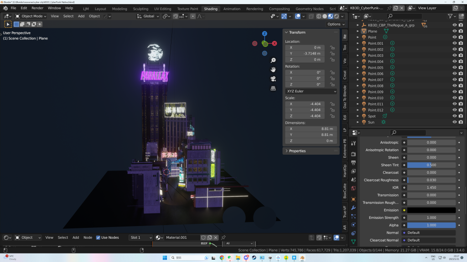Toggle the Use Nodes checkbox

98,237
